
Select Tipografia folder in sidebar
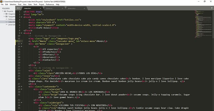12,16
